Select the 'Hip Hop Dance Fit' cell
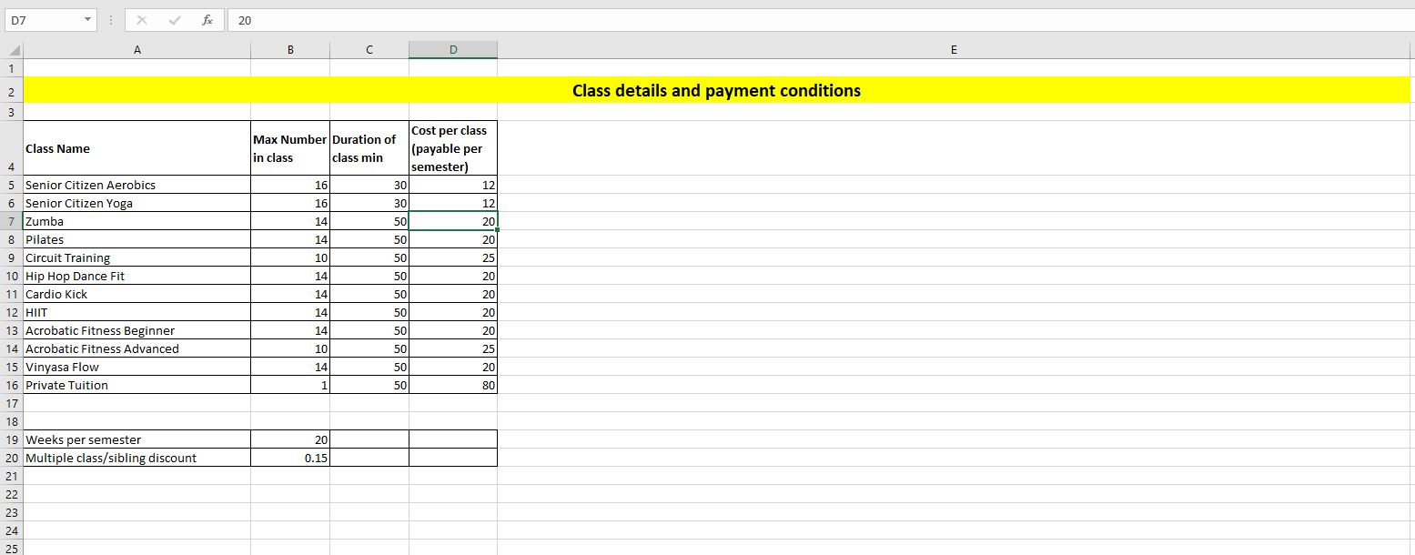The image size is (1415, 555). 136,276
